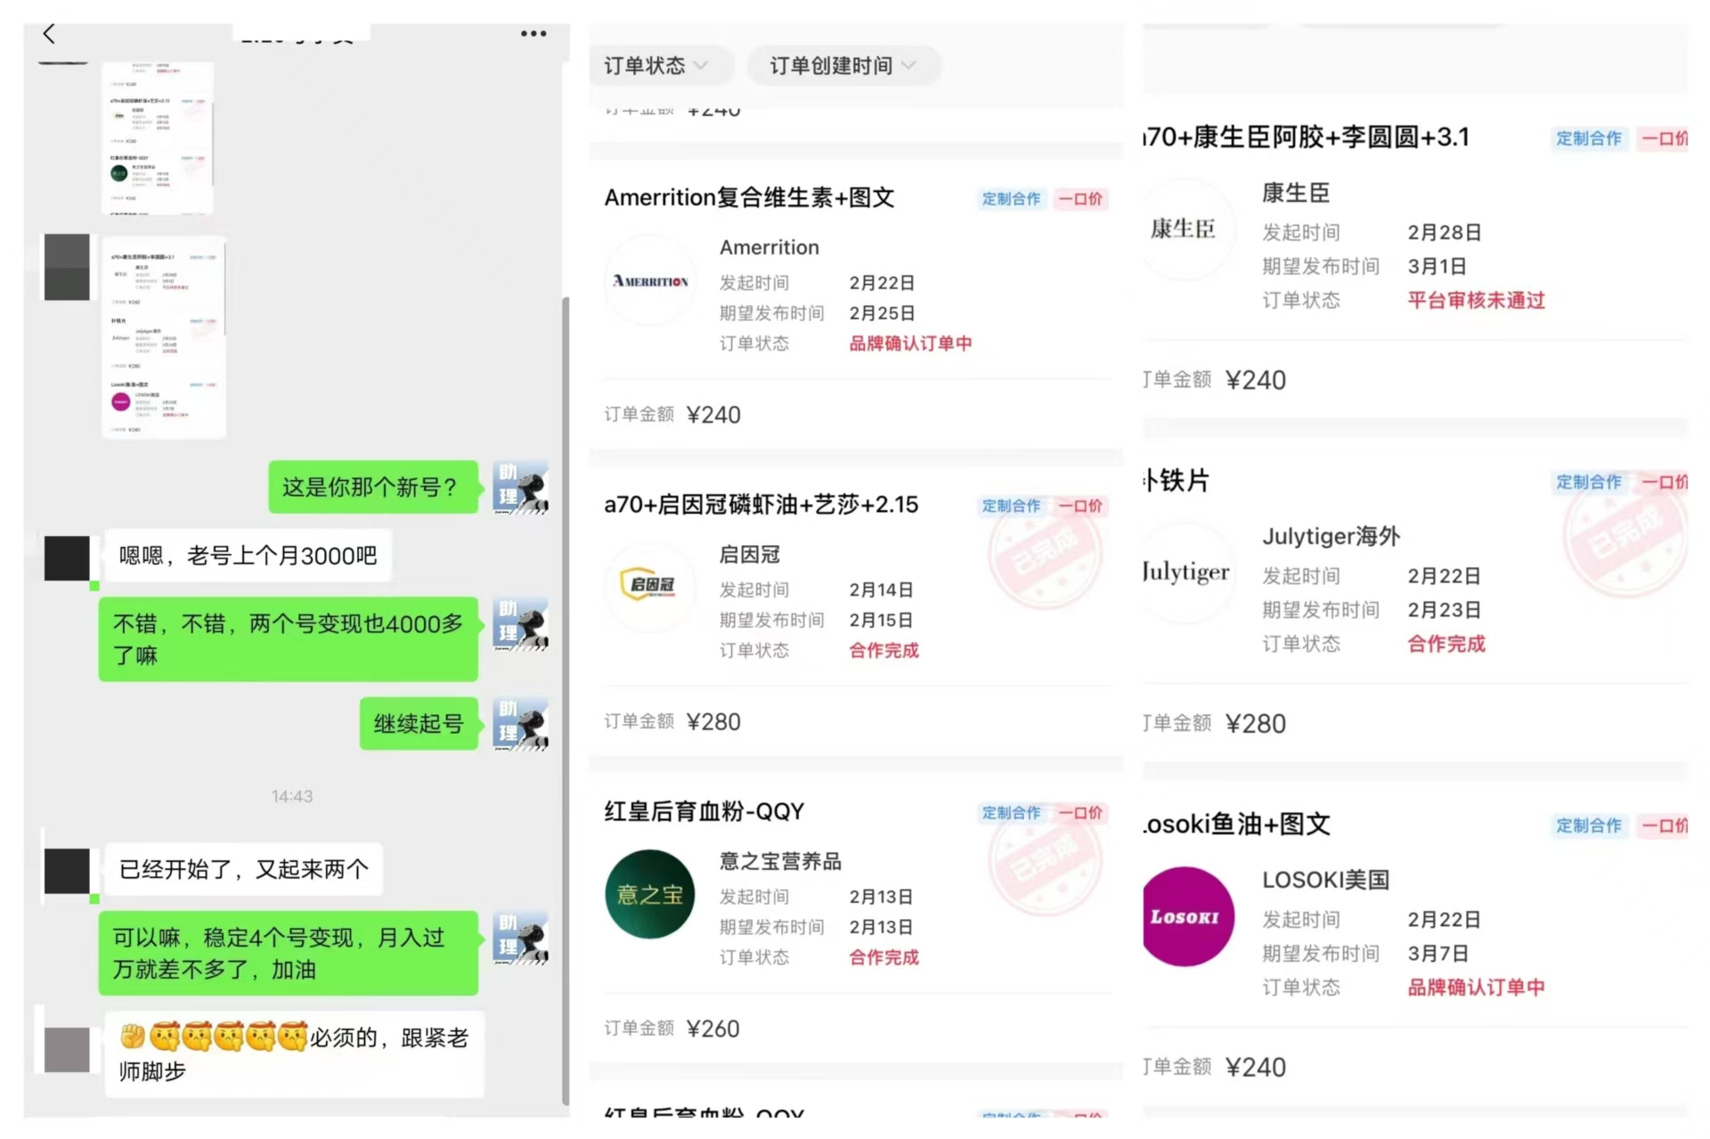Open the first shared order screenshot thumbnail
1710x1139 pixels.
click(158, 138)
